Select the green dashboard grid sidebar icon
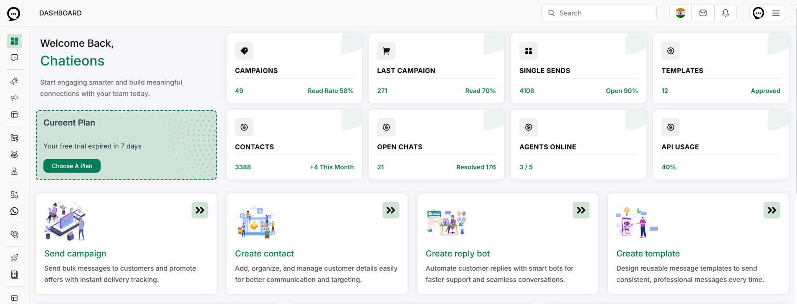Image resolution: width=797 pixels, height=304 pixels. pyautogui.click(x=14, y=41)
